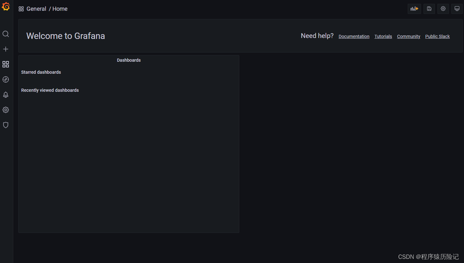464x263 pixels.
Task: Click the Dashboards panel title
Action: pos(129,60)
